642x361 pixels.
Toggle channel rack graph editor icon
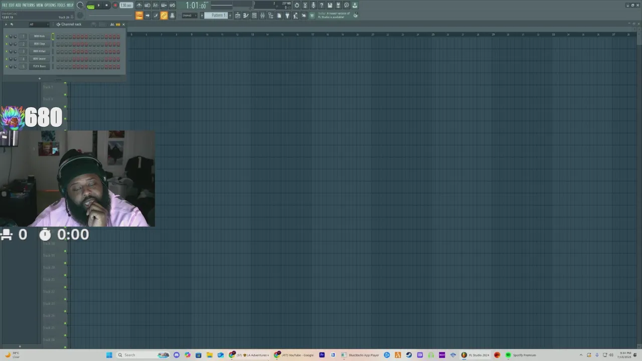pos(112,25)
